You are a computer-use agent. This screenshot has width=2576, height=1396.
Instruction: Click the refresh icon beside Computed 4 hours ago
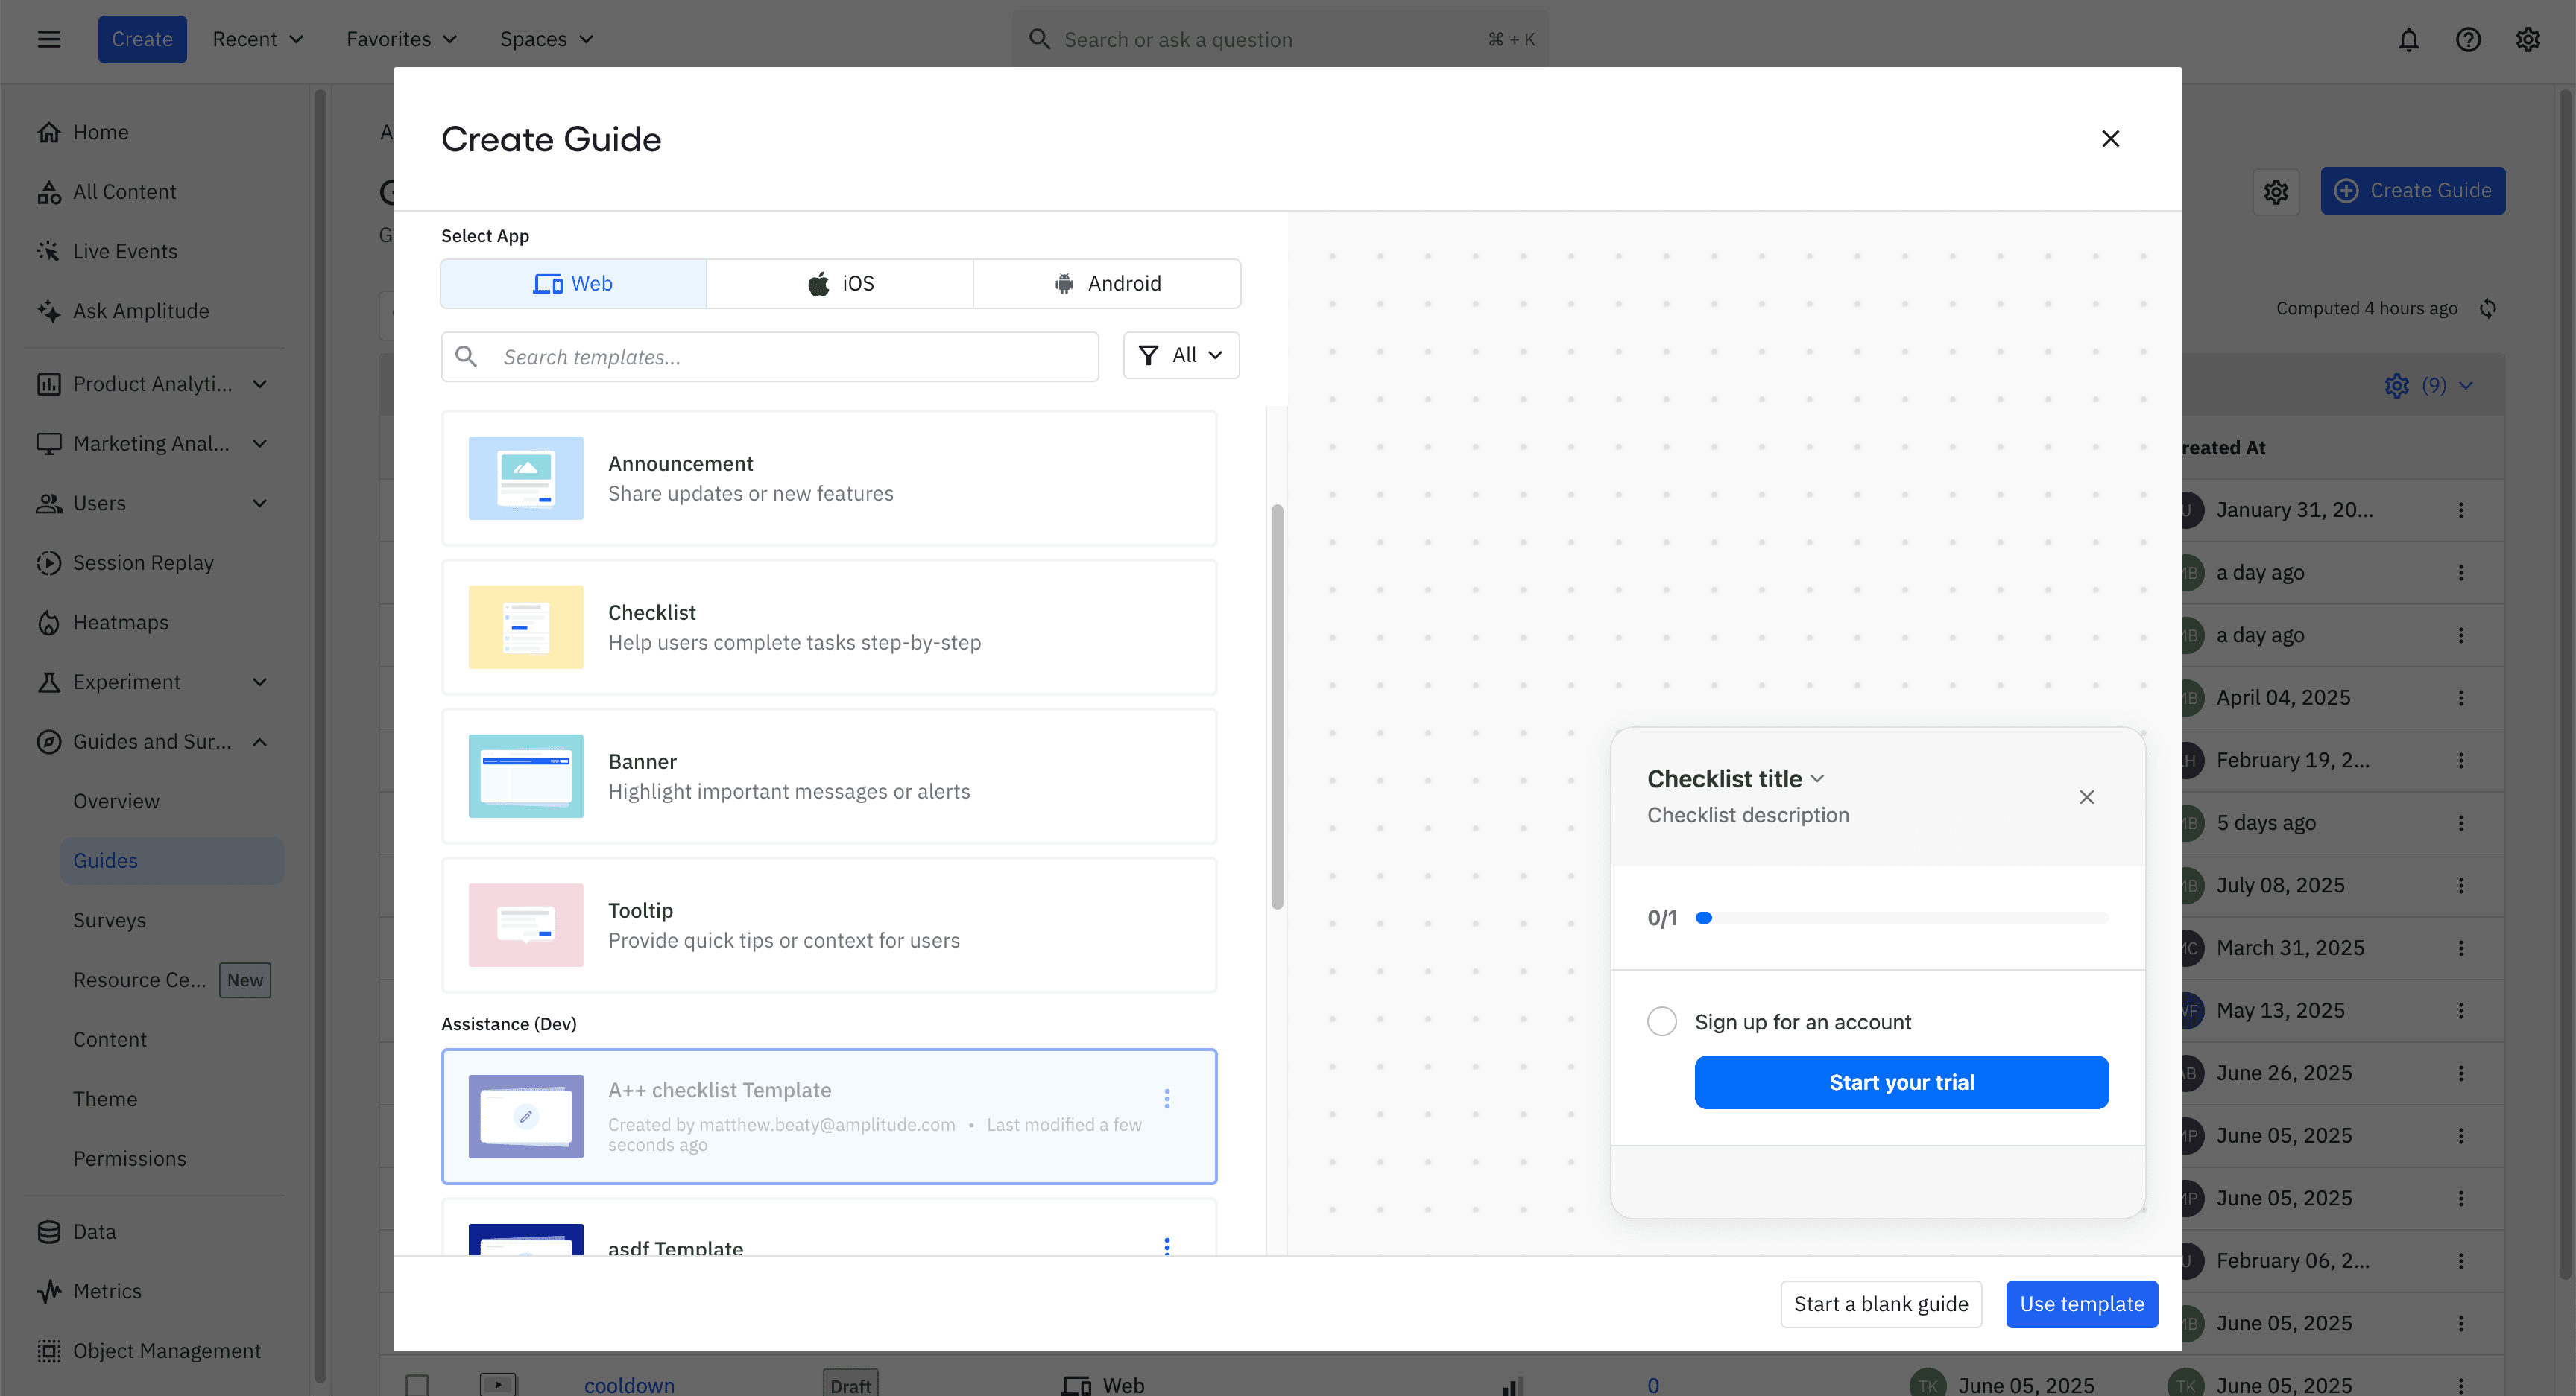pyautogui.click(x=2488, y=309)
